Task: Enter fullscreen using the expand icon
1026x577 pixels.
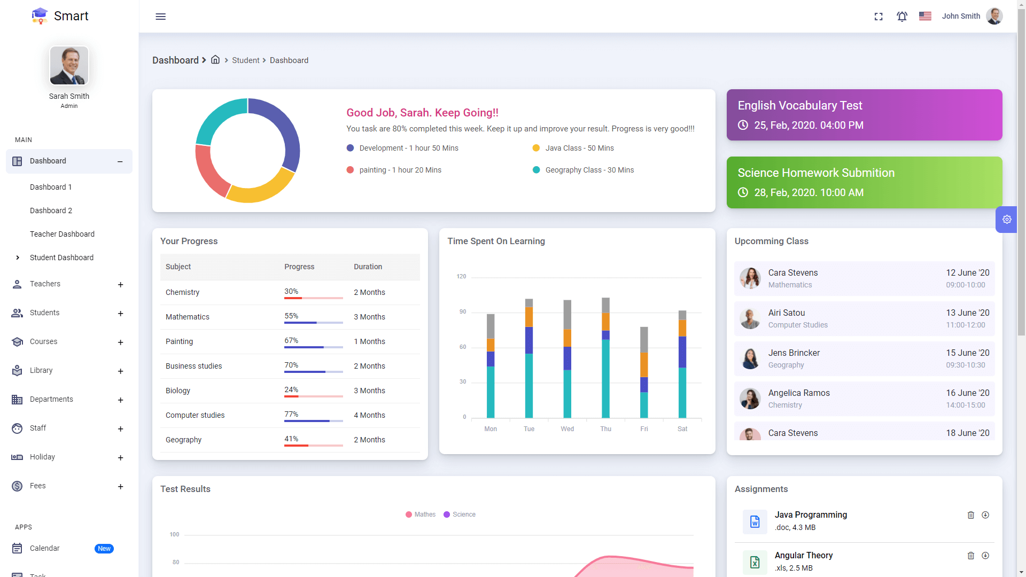Action: tap(879, 17)
